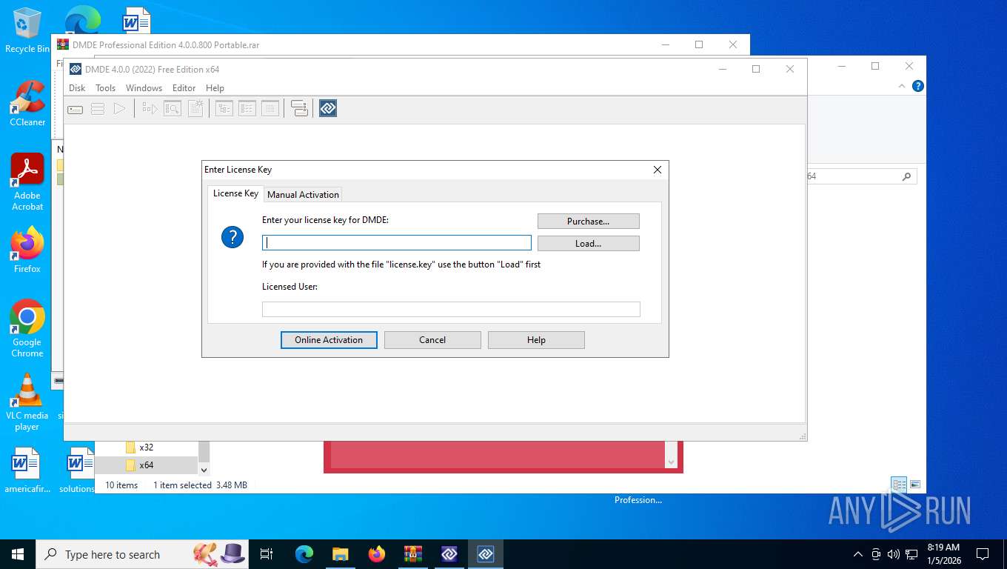Close the Enter License Key dialog

click(x=657, y=170)
